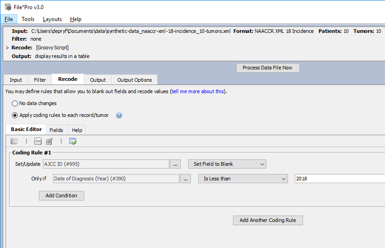
Task: Select the No data changes option
Action: [x=15, y=104]
